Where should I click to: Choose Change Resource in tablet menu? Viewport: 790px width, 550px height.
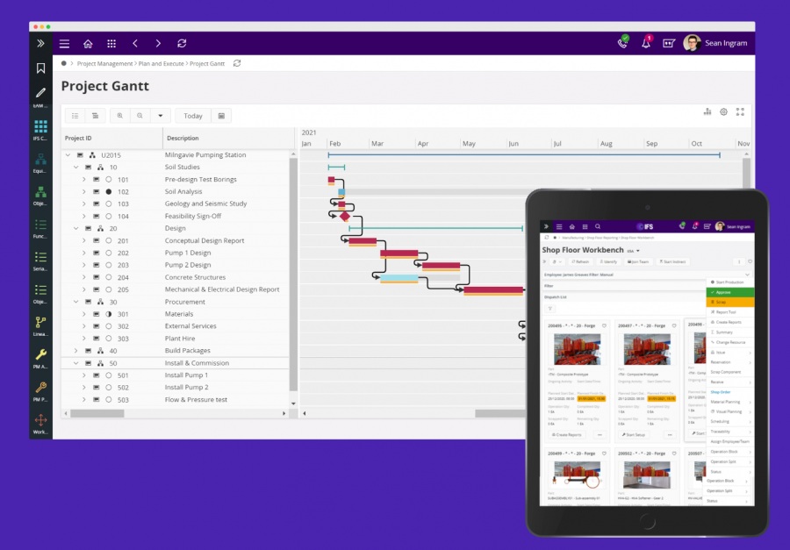(730, 342)
